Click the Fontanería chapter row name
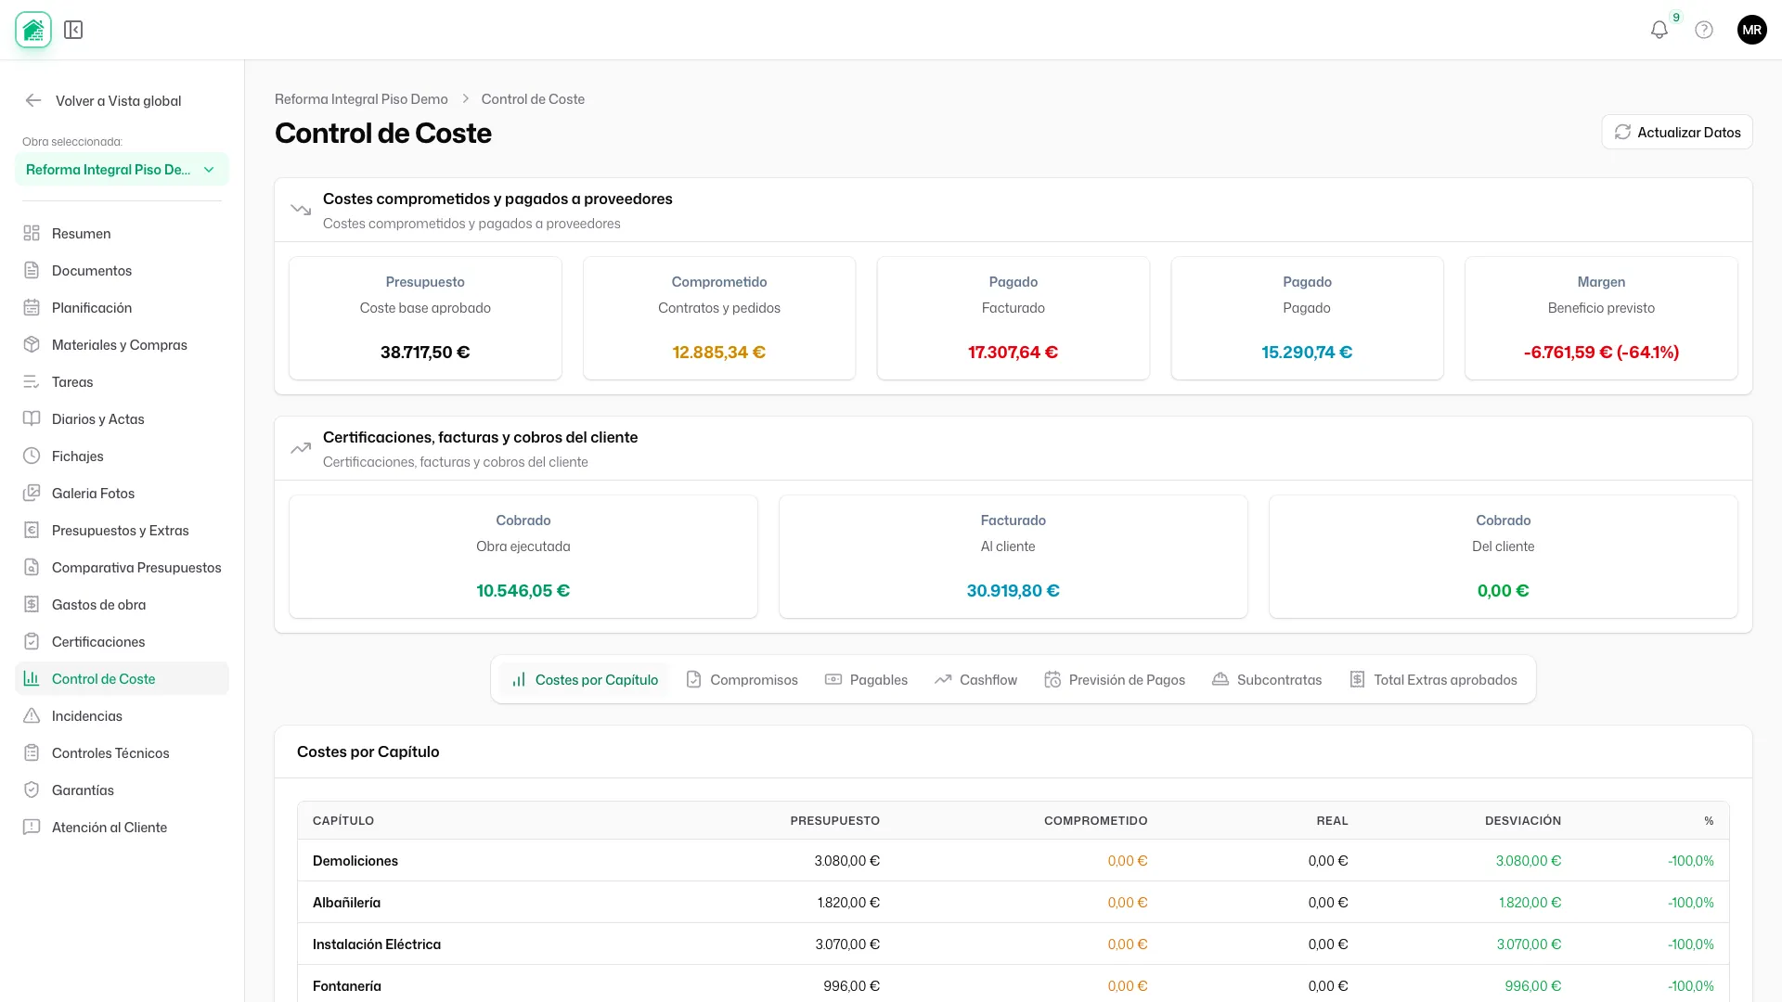Image resolution: width=1782 pixels, height=1002 pixels. tap(347, 986)
